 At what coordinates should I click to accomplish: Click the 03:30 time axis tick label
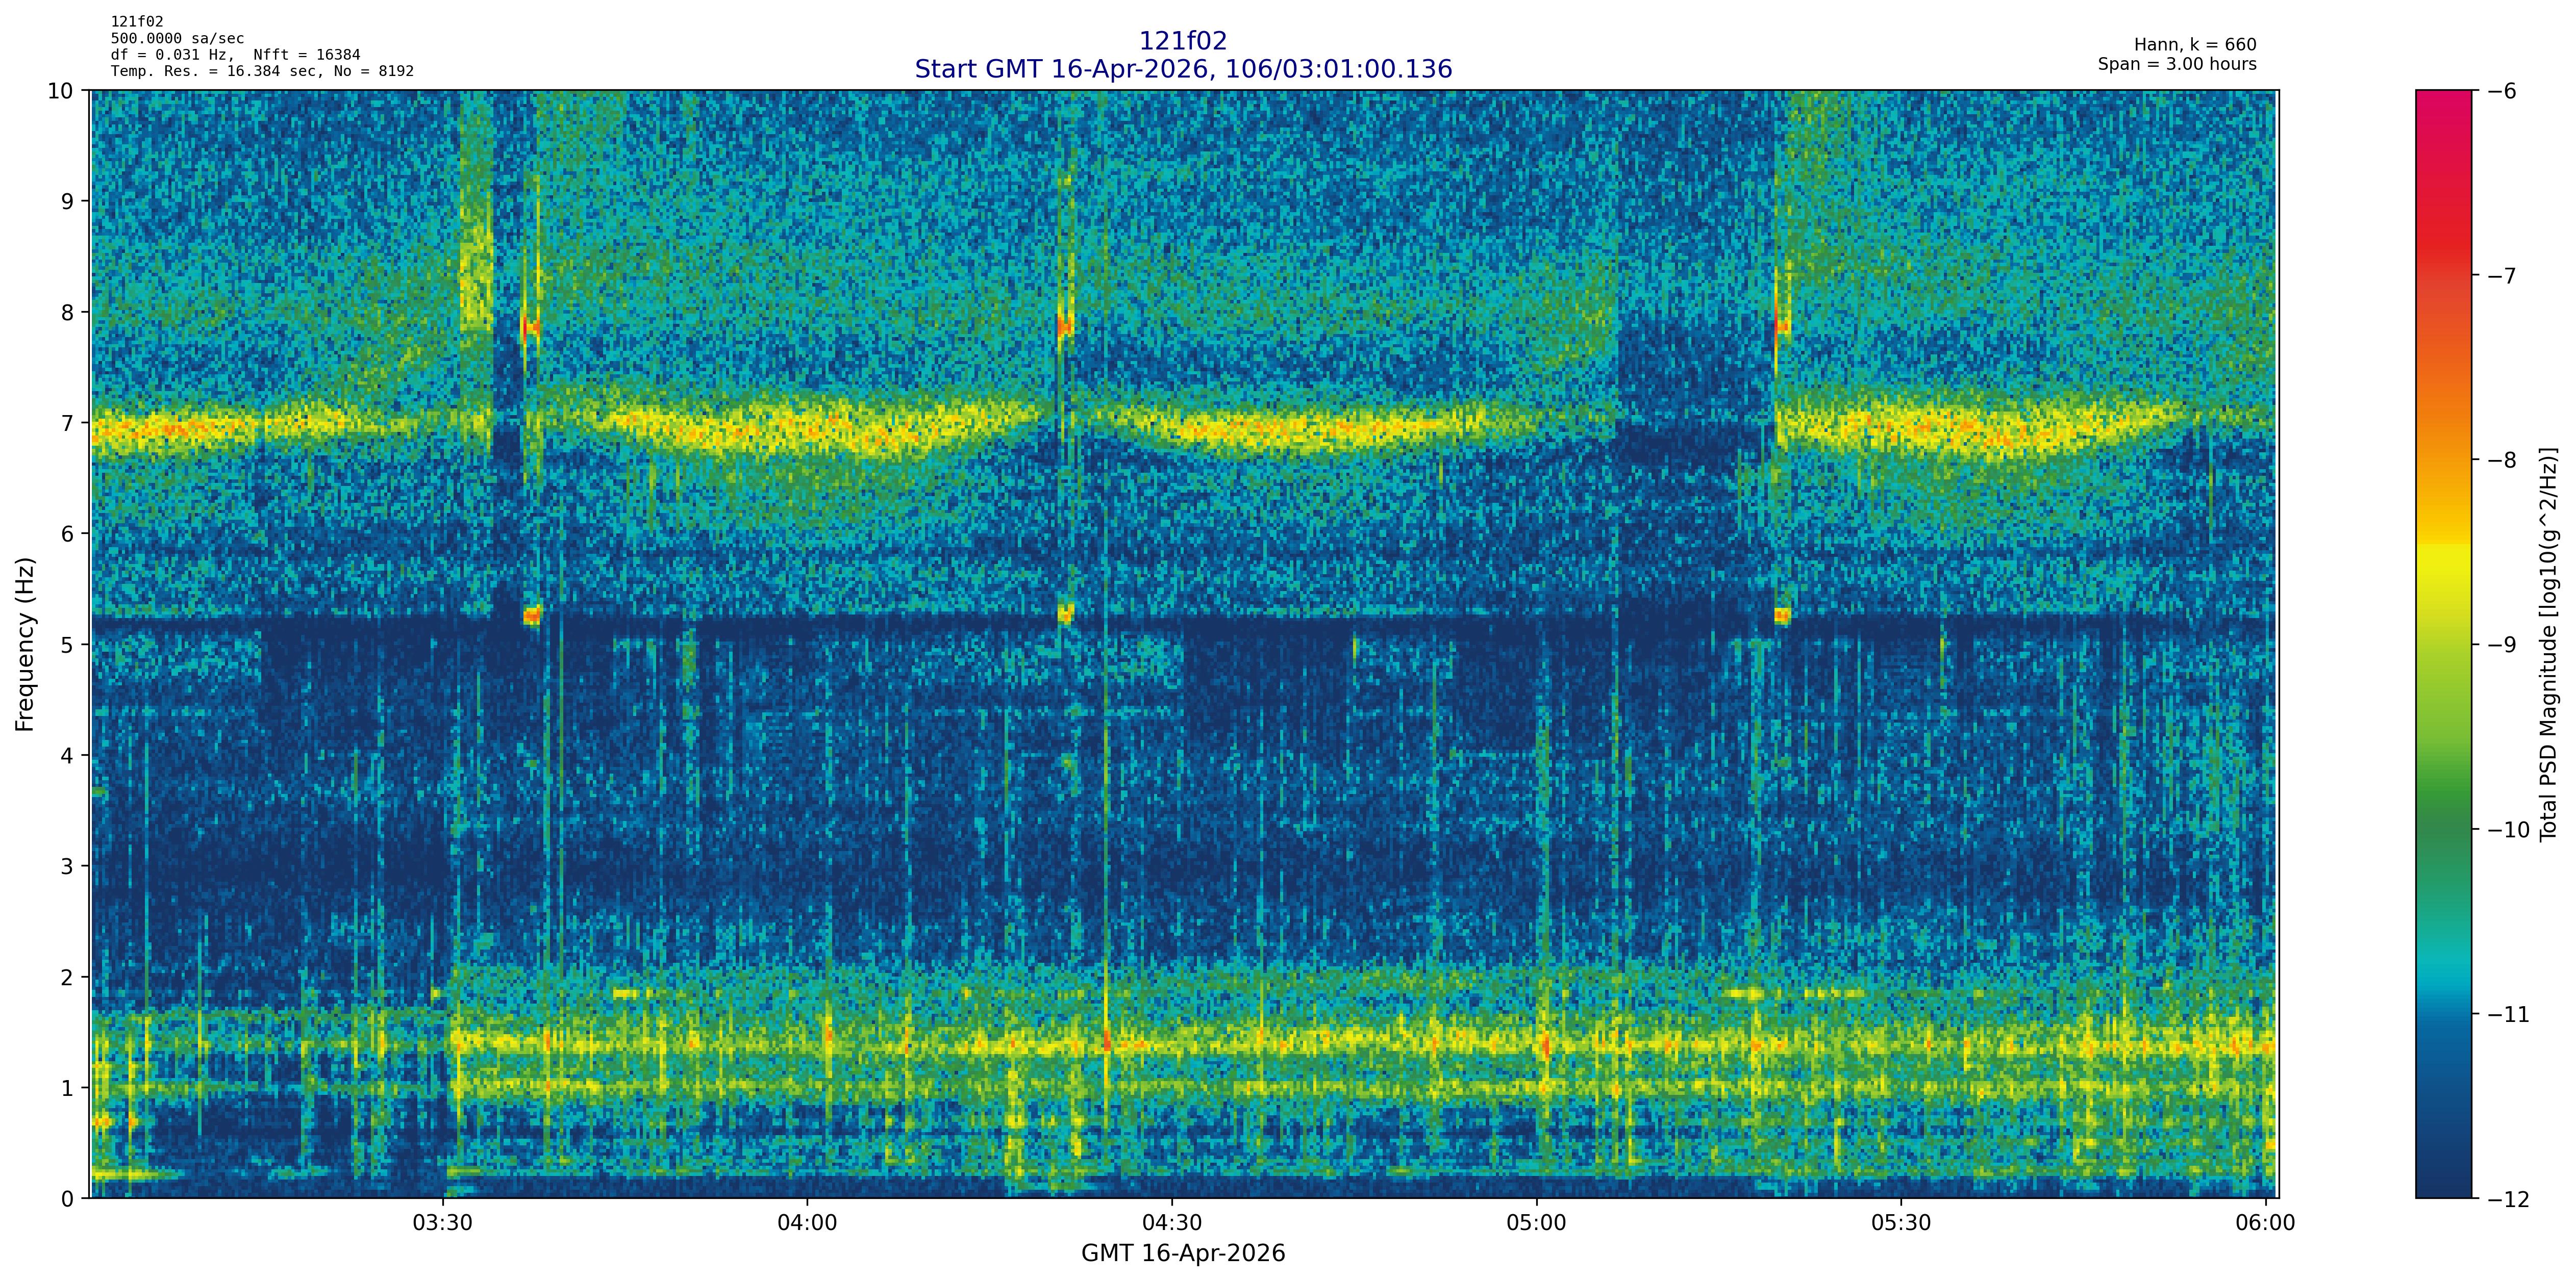442,1223
